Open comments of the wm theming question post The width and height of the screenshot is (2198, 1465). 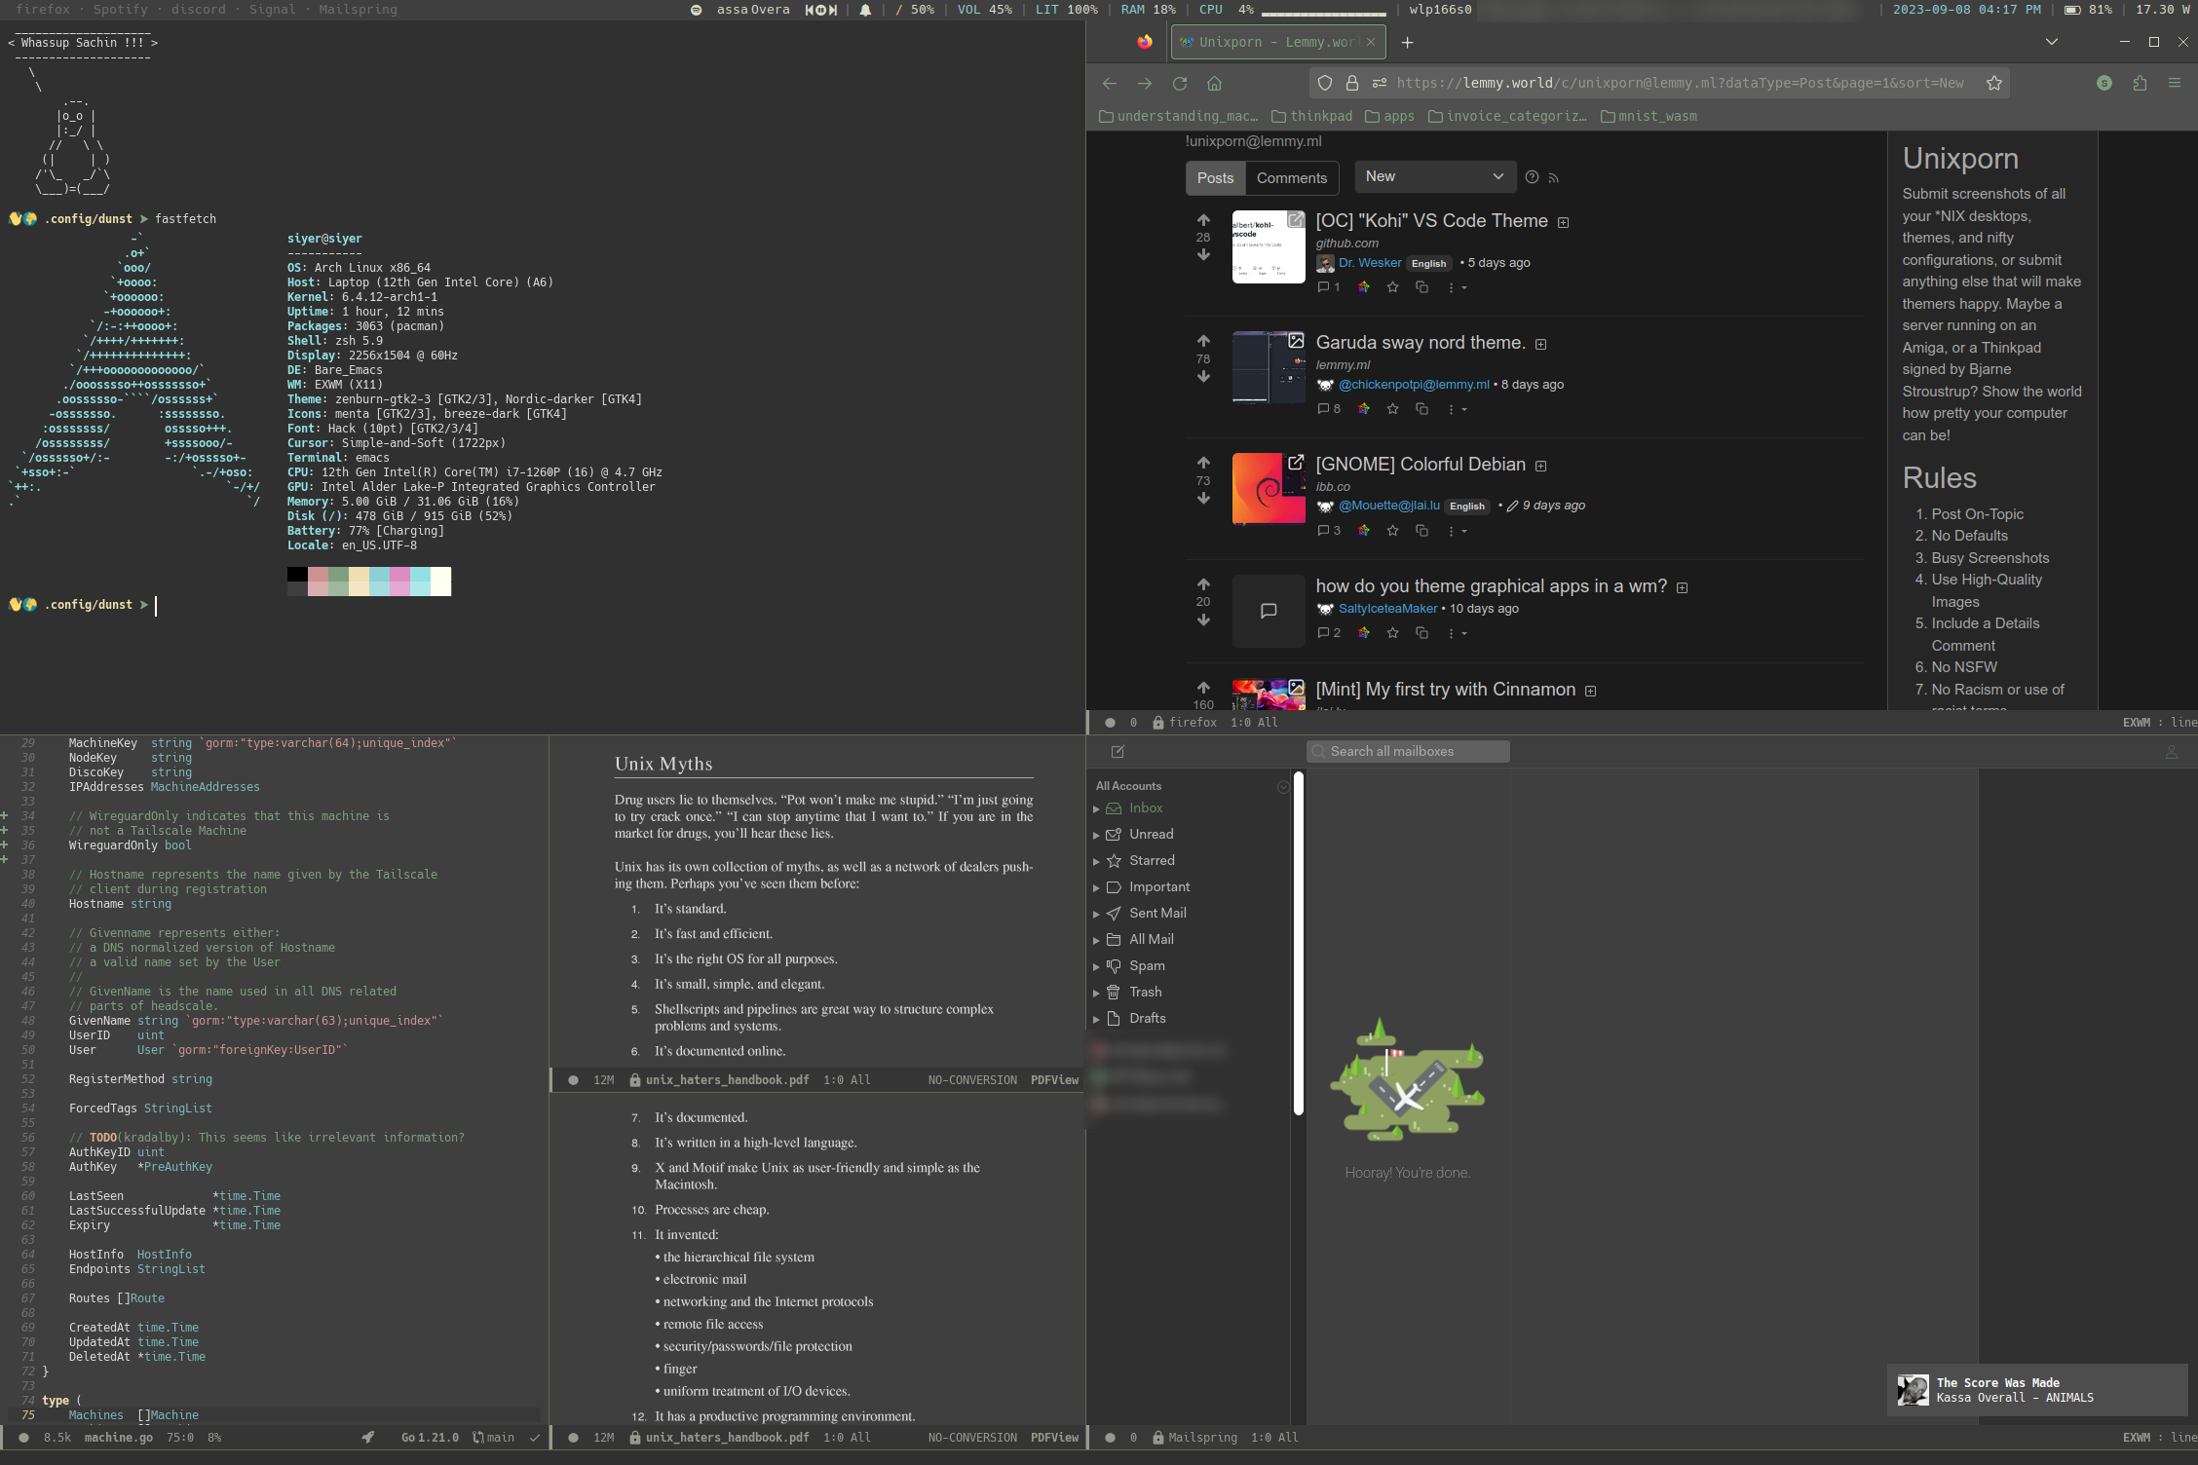pos(1329,633)
